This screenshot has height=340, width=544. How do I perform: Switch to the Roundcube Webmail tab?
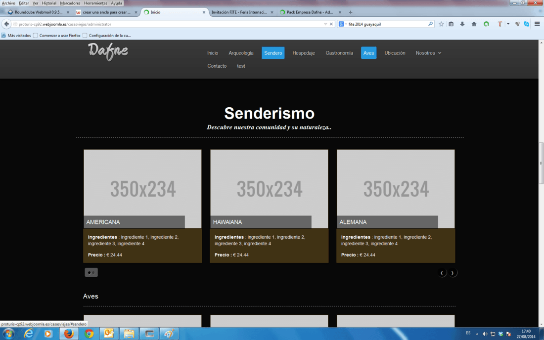[38, 12]
